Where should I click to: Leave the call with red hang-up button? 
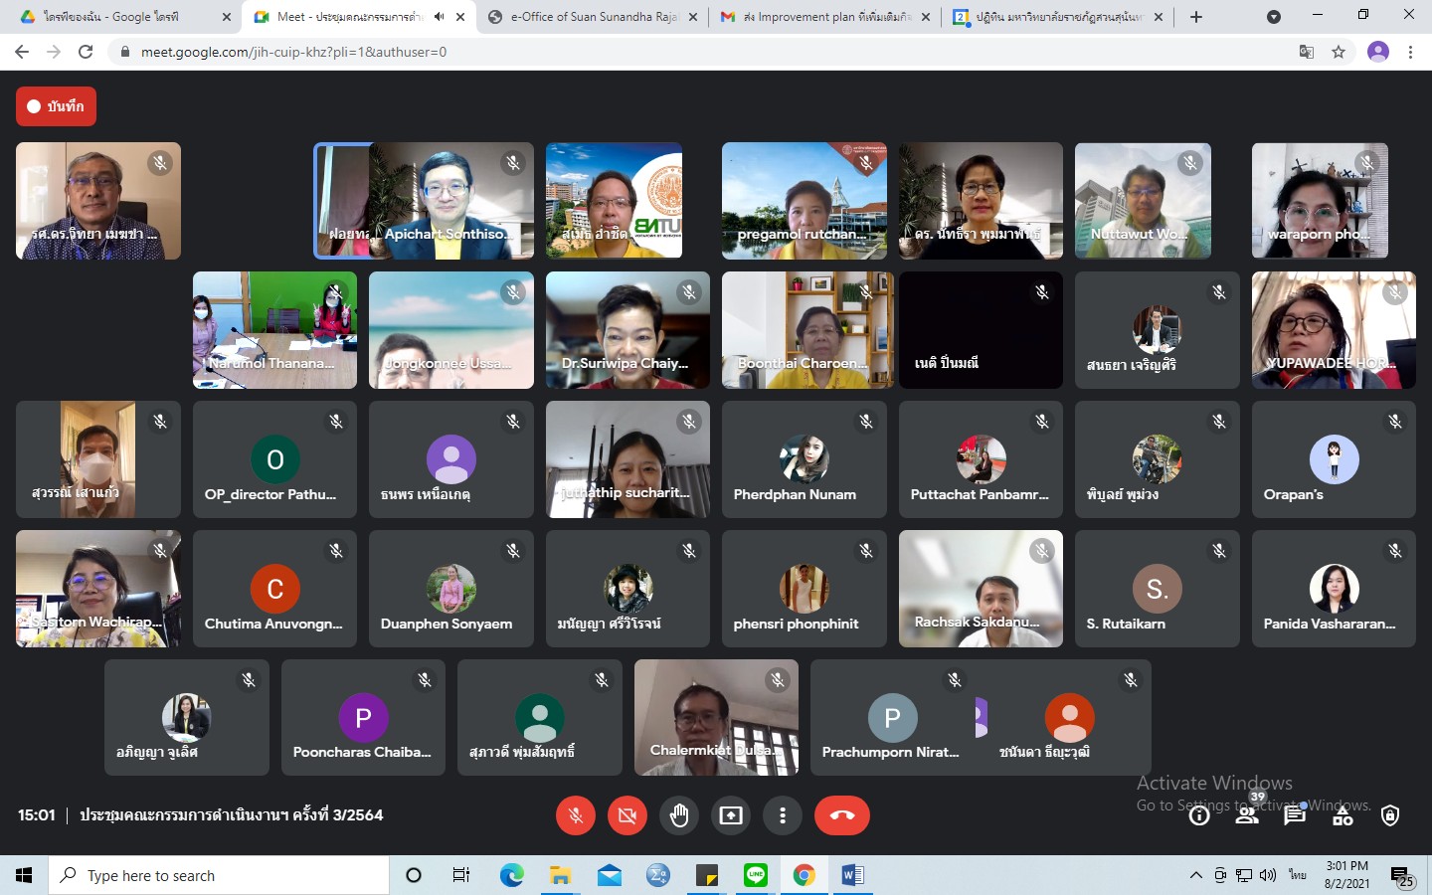(x=841, y=815)
